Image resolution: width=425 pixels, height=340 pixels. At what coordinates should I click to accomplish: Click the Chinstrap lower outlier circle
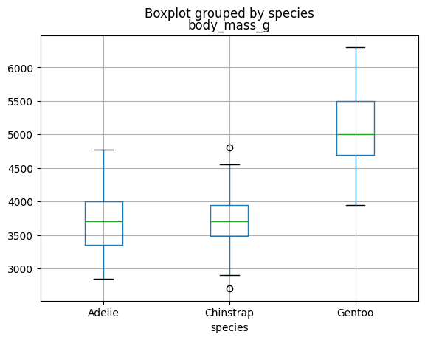pyautogui.click(x=229, y=289)
